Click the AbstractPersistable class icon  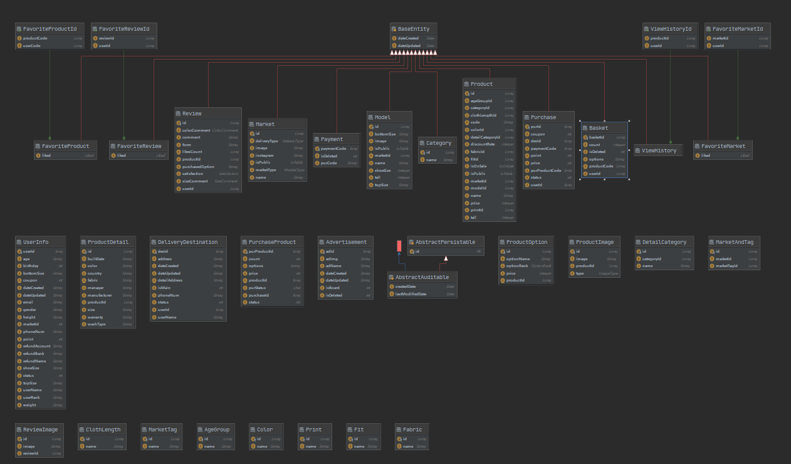click(411, 242)
